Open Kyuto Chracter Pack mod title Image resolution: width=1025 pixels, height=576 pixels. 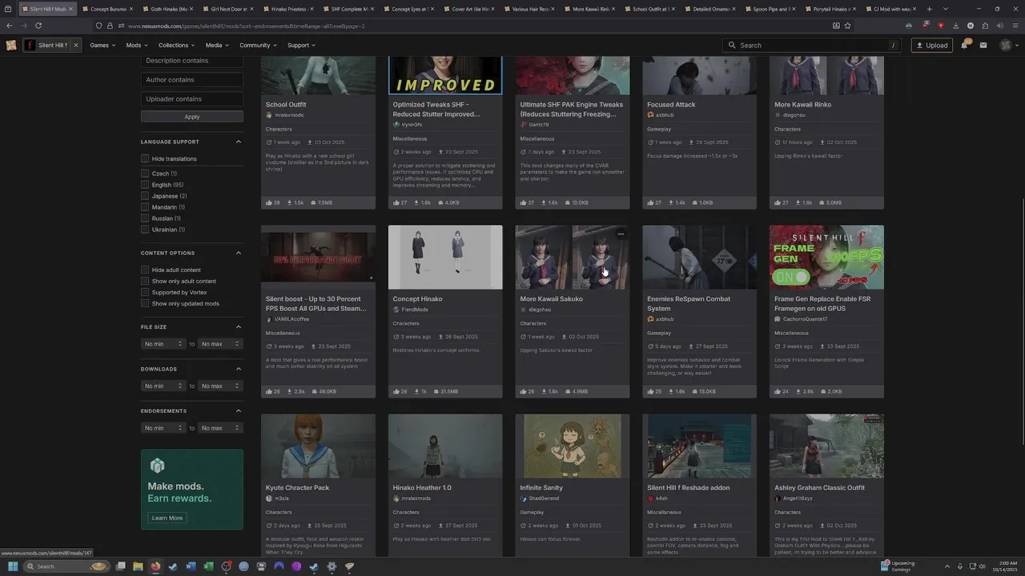click(x=297, y=487)
